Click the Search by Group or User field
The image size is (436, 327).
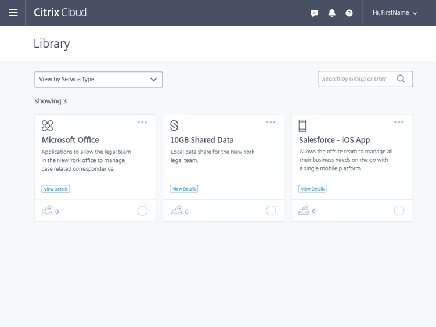click(x=357, y=79)
